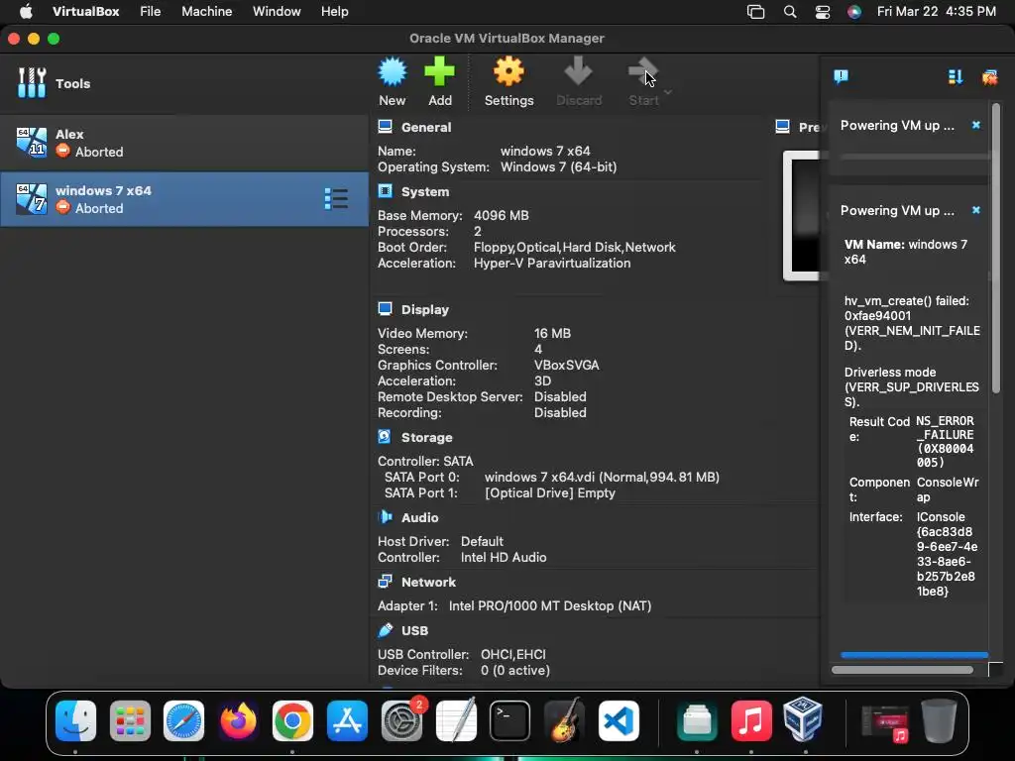Click the Display section monitor icon
The height and width of the screenshot is (761, 1015).
(386, 309)
